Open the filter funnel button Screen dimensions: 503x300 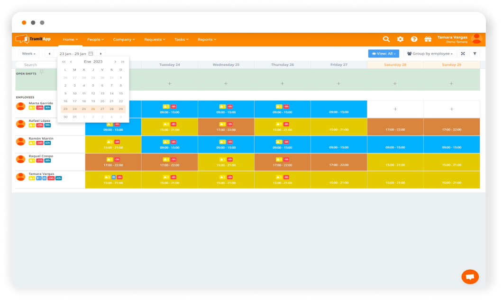pyautogui.click(x=475, y=54)
